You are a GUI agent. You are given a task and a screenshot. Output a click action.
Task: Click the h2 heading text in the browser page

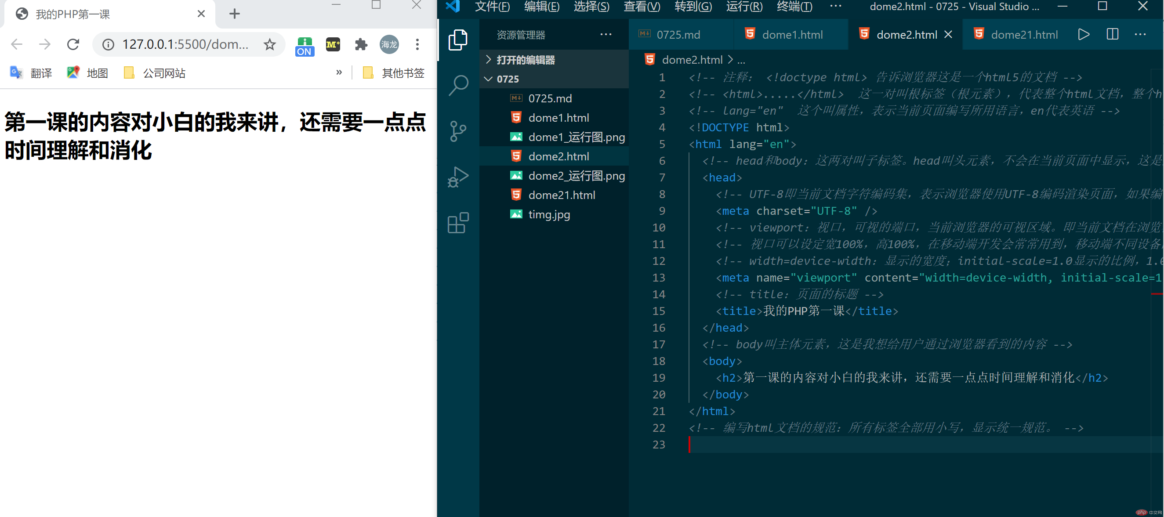[215, 136]
